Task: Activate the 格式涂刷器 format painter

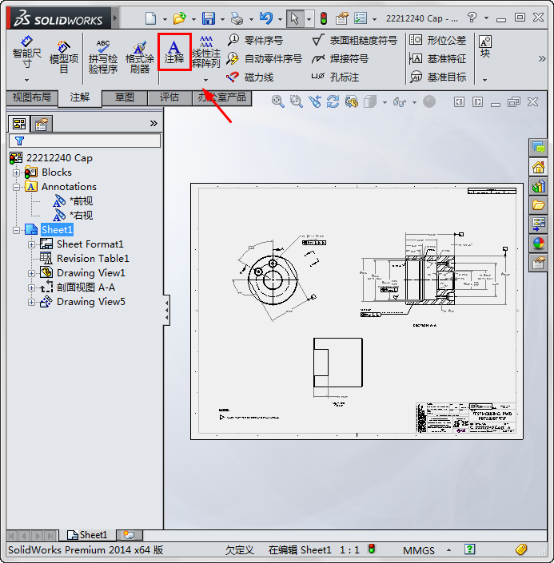Action: point(139,57)
